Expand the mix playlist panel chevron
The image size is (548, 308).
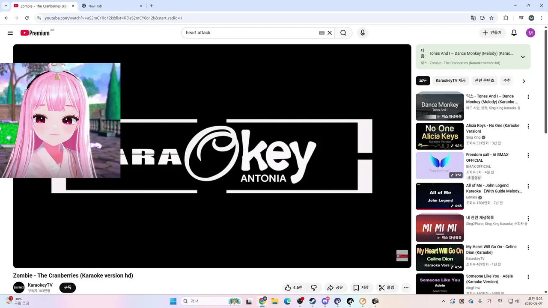pyautogui.click(x=523, y=57)
